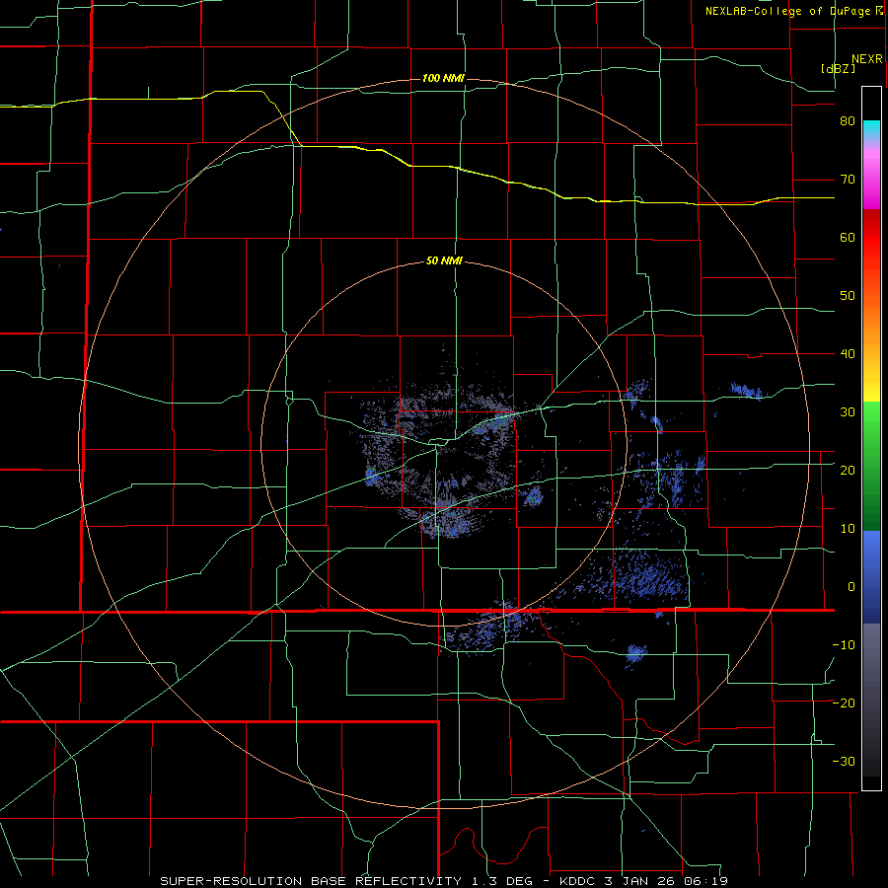Click the 100 NMI range ring label
Viewport: 888px width, 888px height.
coord(443,78)
